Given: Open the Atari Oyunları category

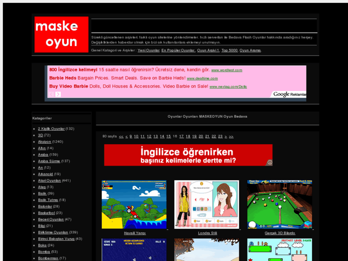Looking at the screenshot, I should coord(49,181).
